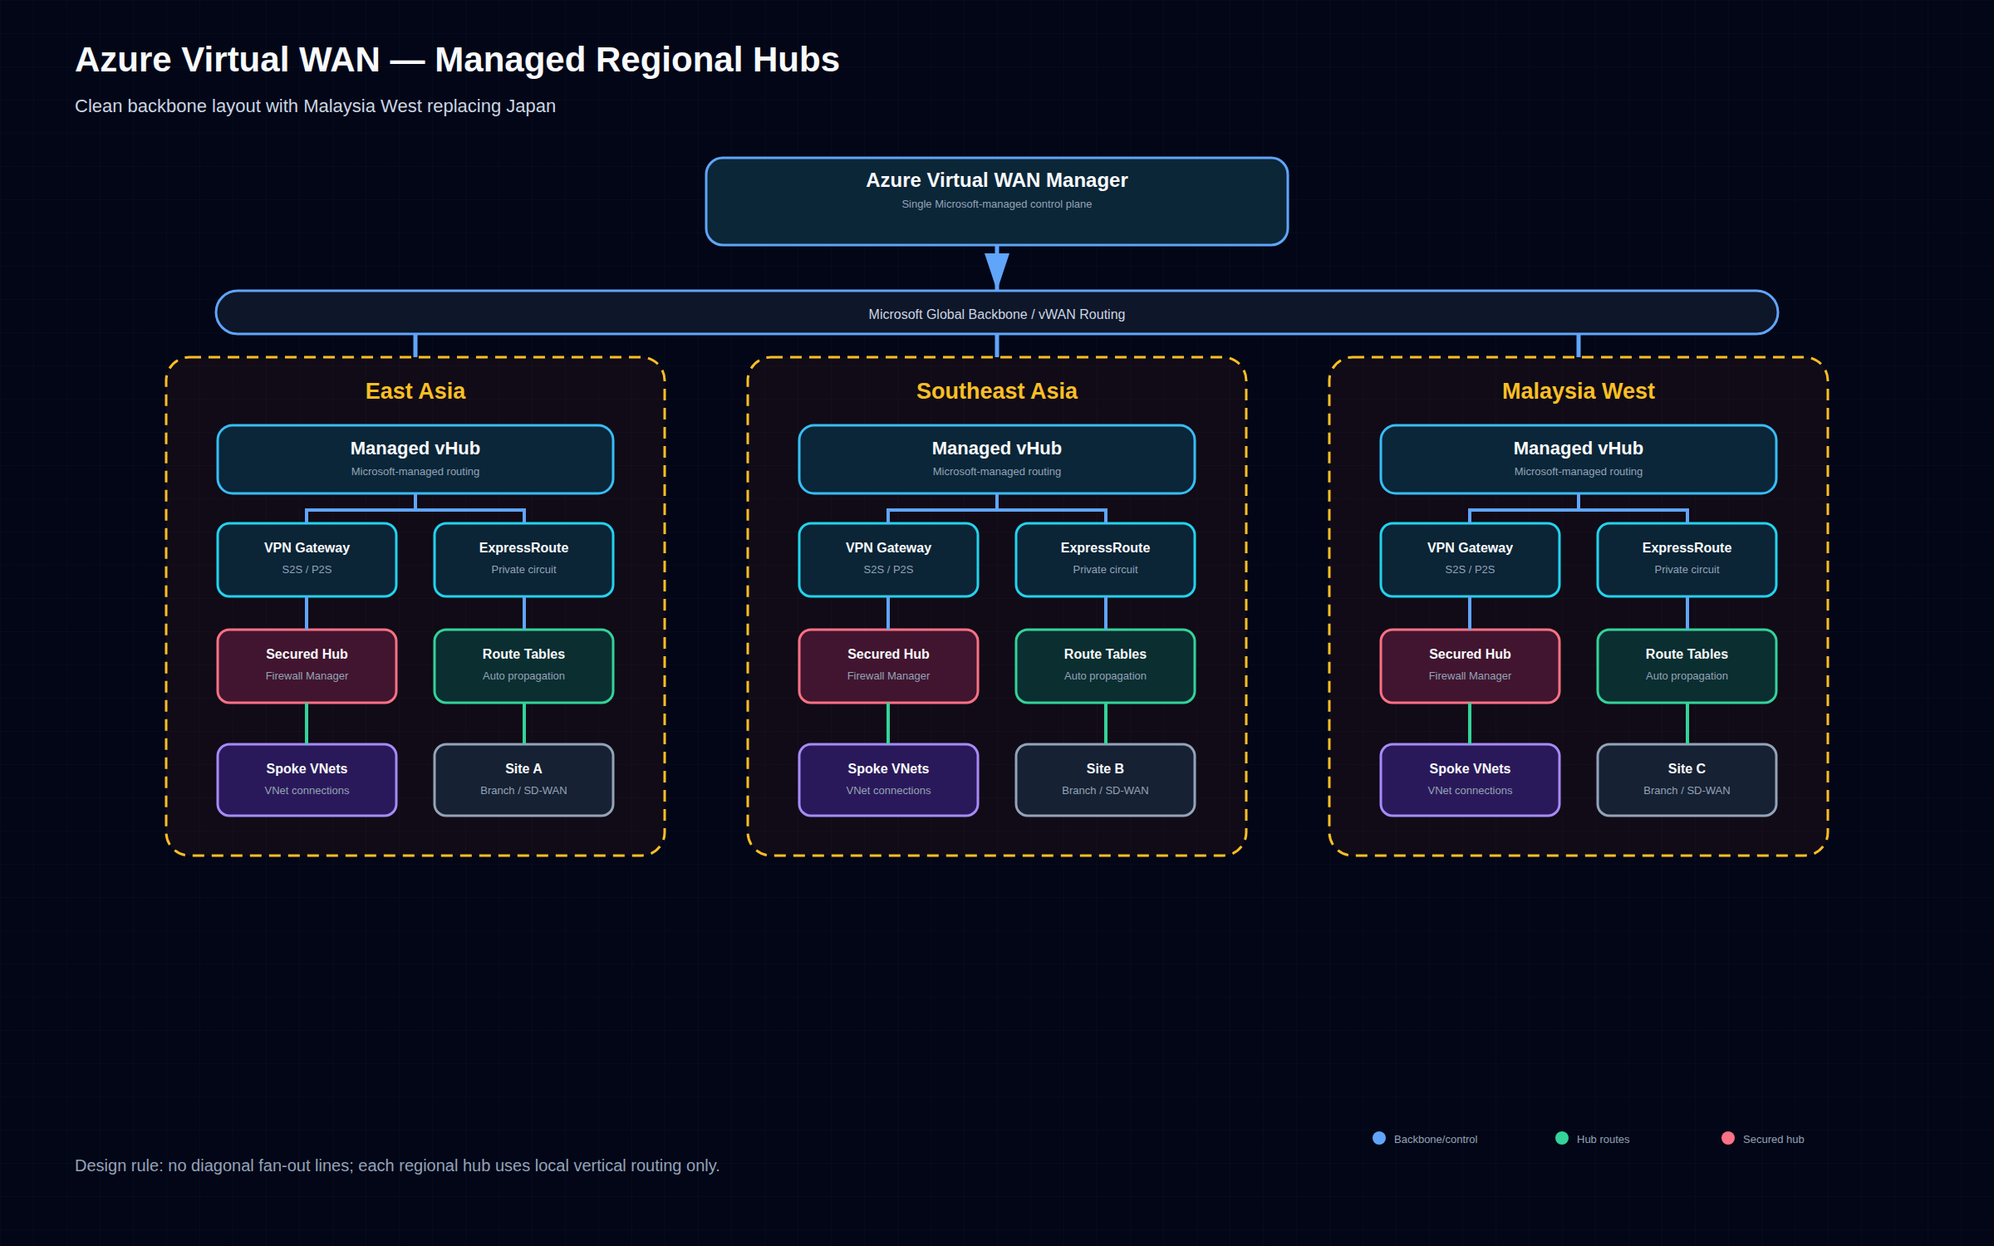This screenshot has width=1994, height=1246.
Task: Click the red Secured hub legend dot
Action: [x=1728, y=1138]
